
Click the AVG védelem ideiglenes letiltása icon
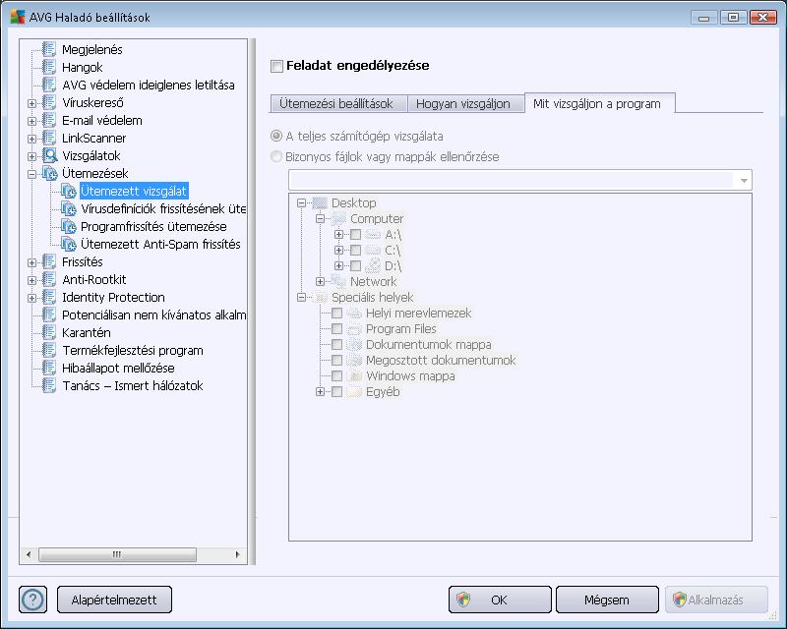(49, 85)
